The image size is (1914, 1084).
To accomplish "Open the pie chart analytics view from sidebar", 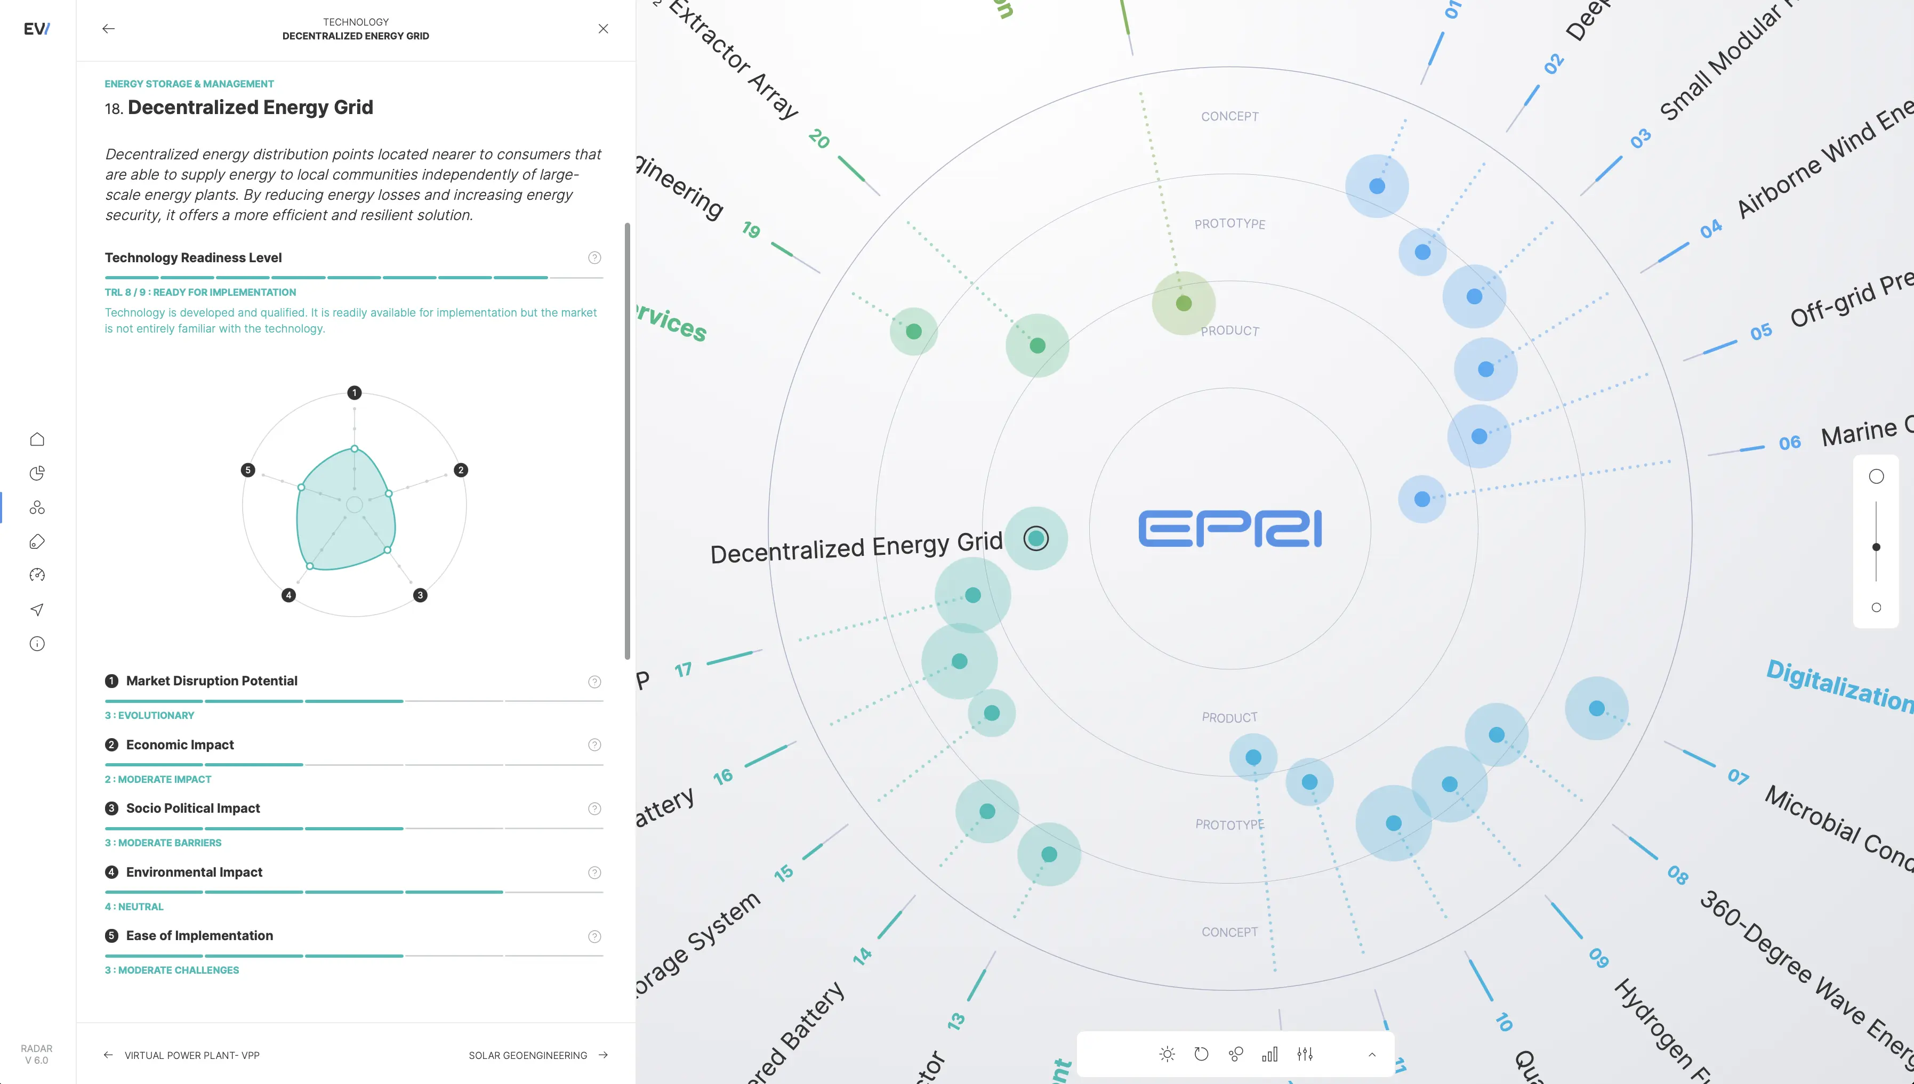I will [36, 473].
